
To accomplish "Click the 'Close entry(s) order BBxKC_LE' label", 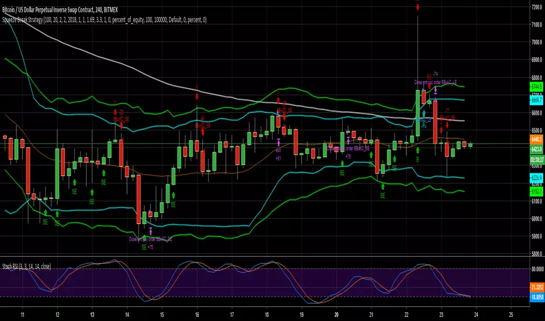I will coord(435,82).
